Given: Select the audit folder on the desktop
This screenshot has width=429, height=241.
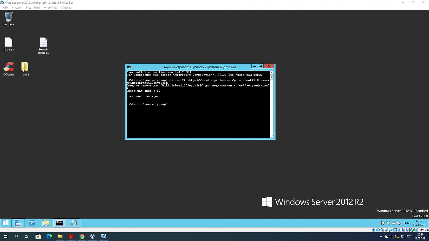Looking at the screenshot, I should [x=26, y=69].
